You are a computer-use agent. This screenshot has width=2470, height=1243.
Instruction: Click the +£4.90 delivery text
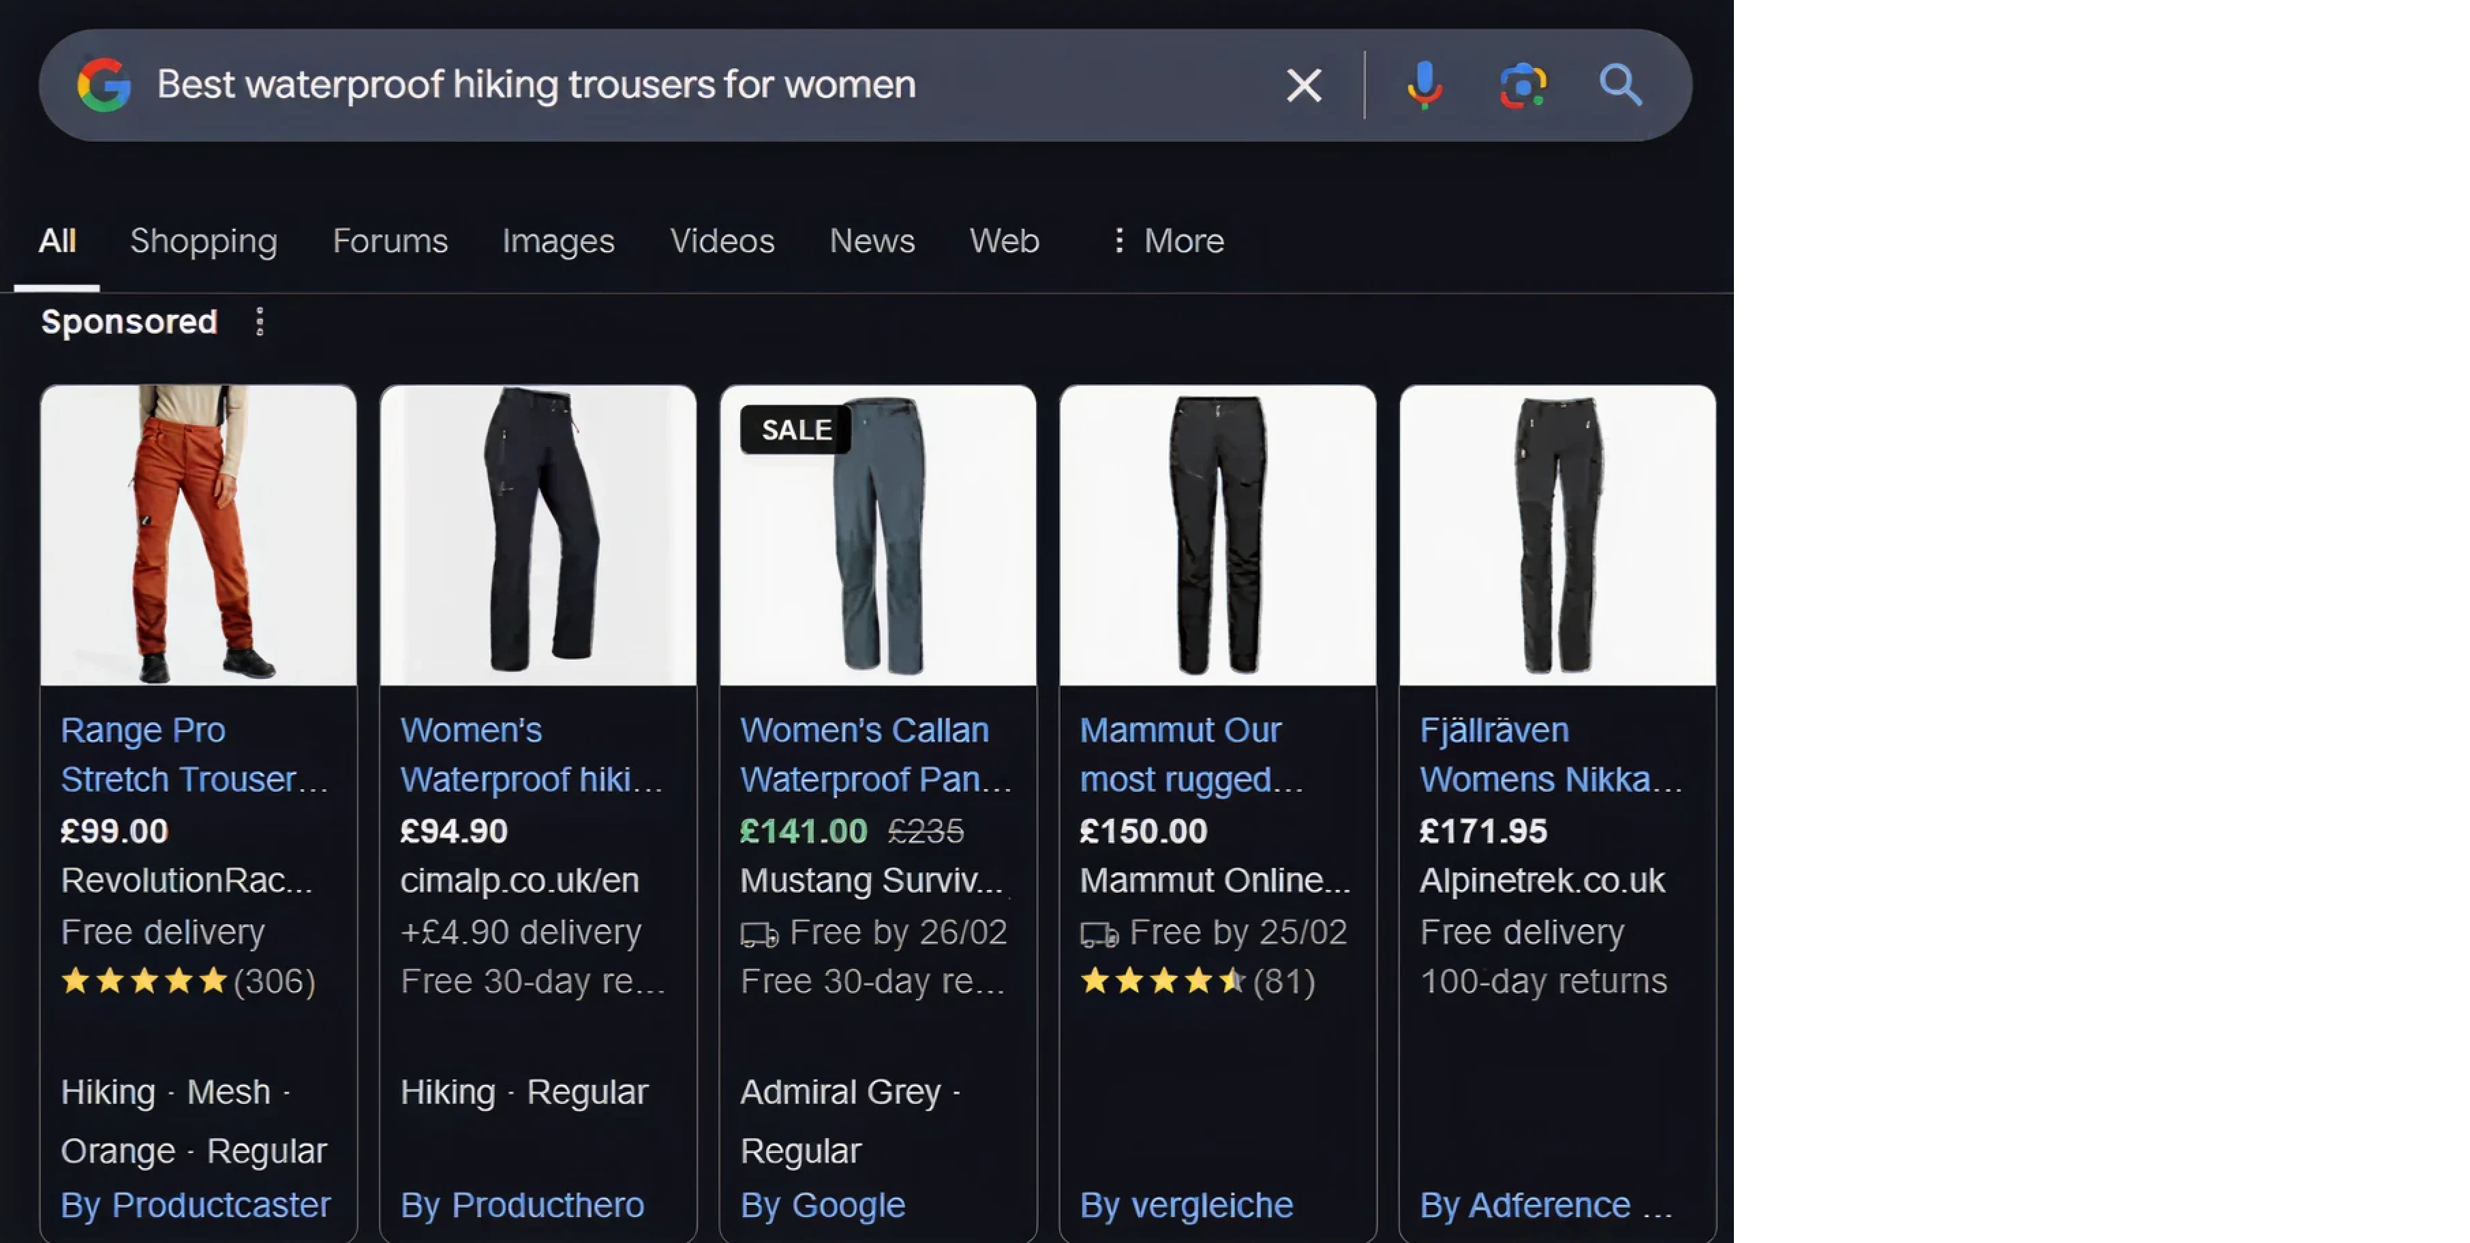tap(521, 932)
